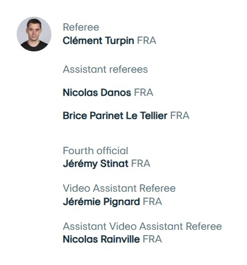Screen dimensions: 247x265
Task: Click FRA code beside Jérémy Stinat
Action: click(x=141, y=164)
